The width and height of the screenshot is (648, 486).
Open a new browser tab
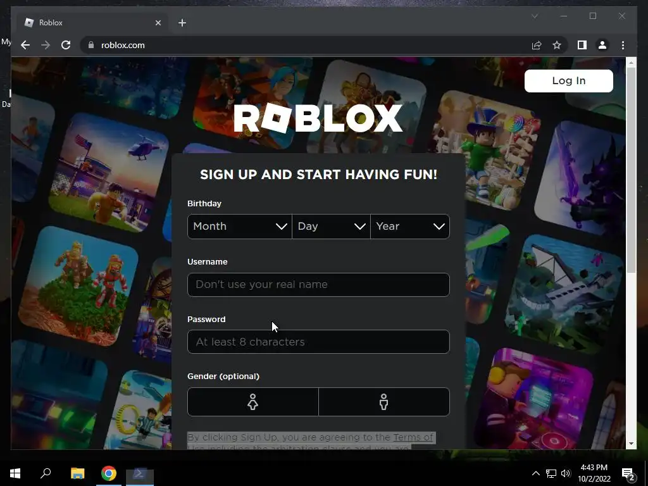(x=182, y=23)
